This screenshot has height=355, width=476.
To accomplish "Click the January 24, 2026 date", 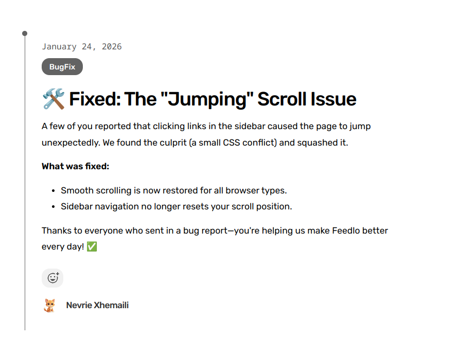I will tap(82, 47).
